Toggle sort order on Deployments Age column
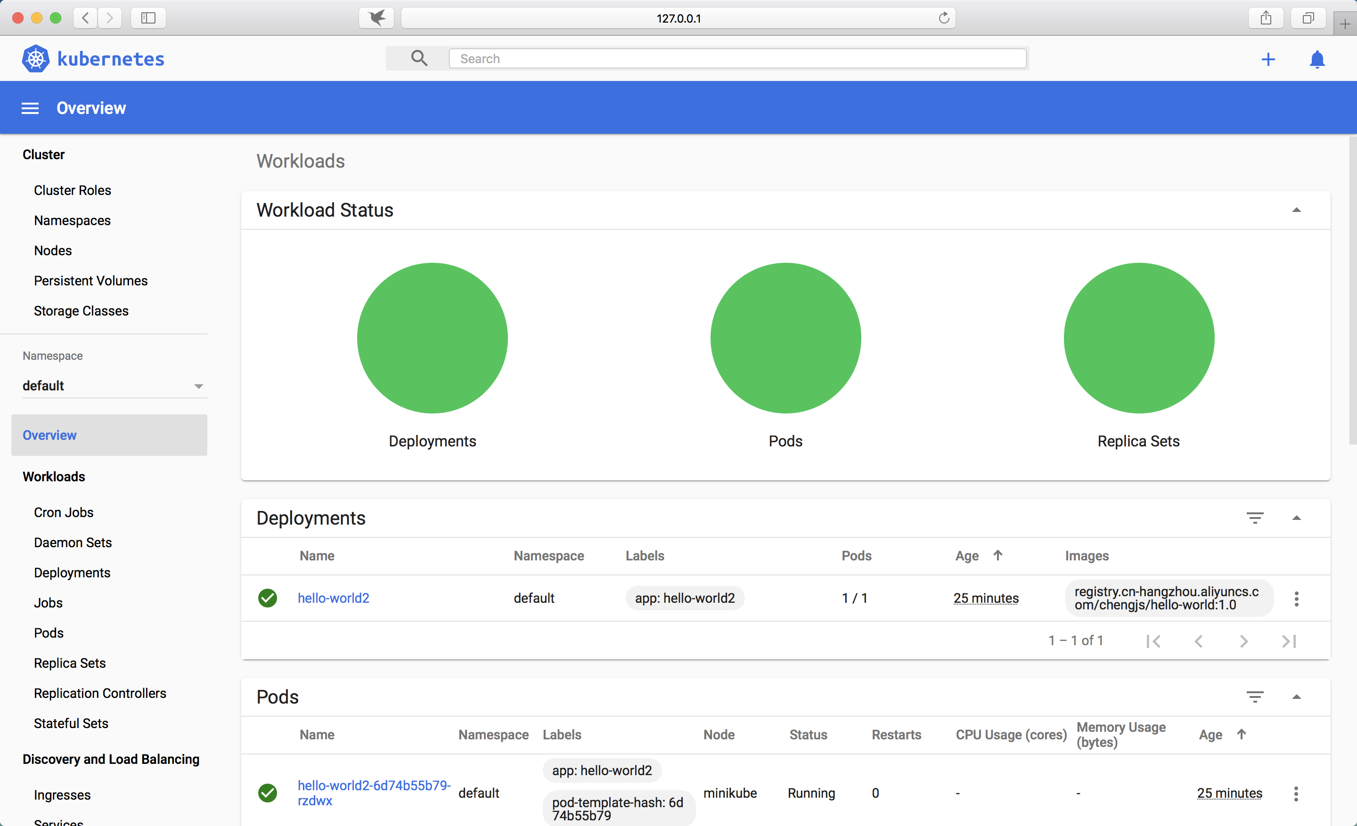This screenshot has height=826, width=1357. coord(997,555)
